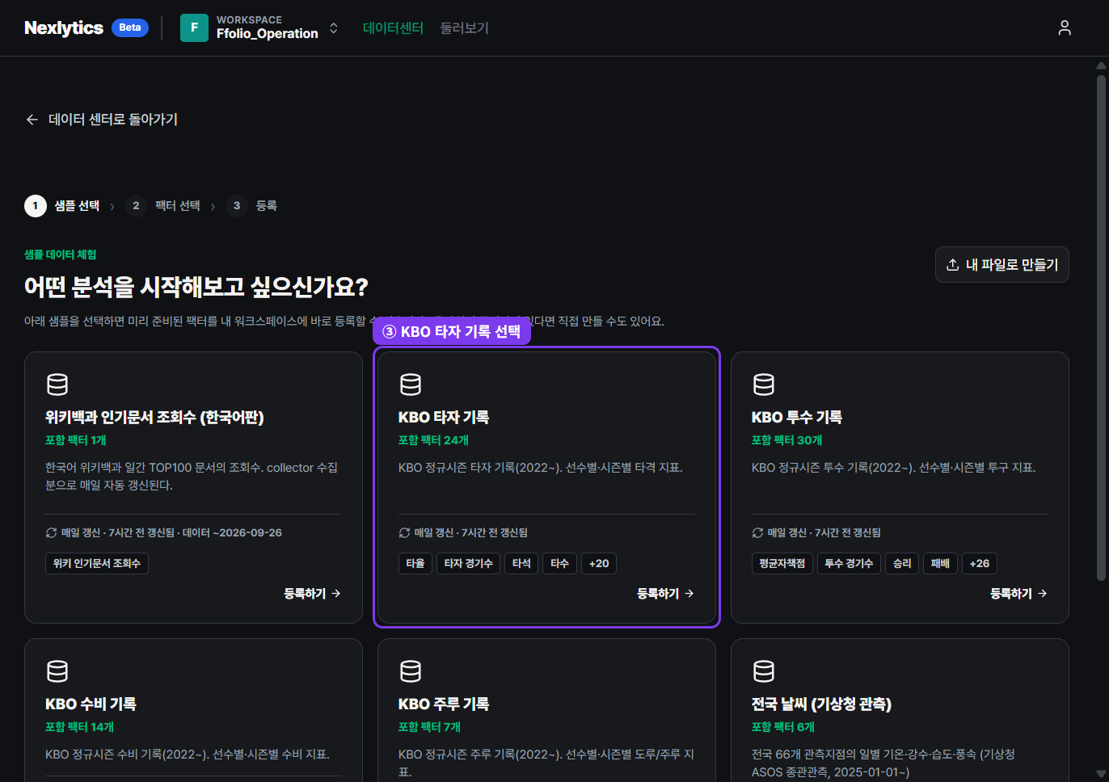Select step 2 팩터 선택
This screenshot has width=1109, height=782.
[163, 206]
